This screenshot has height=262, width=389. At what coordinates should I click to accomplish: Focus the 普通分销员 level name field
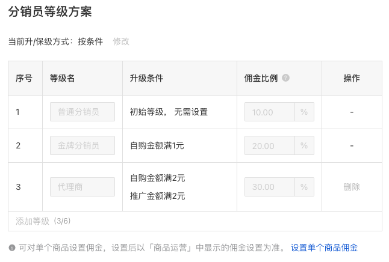(82, 112)
